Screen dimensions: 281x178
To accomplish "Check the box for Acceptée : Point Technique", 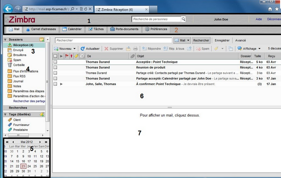I will [55, 62].
